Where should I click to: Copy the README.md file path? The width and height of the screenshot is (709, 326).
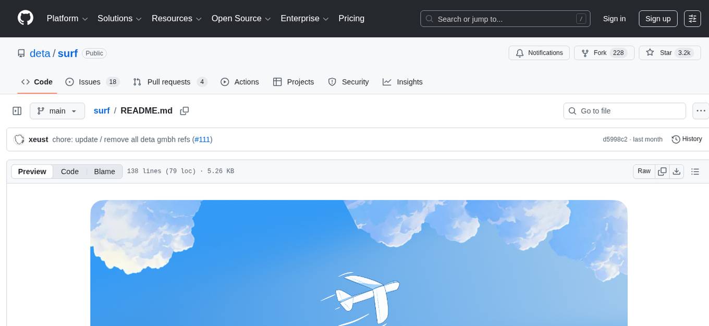[x=184, y=111]
